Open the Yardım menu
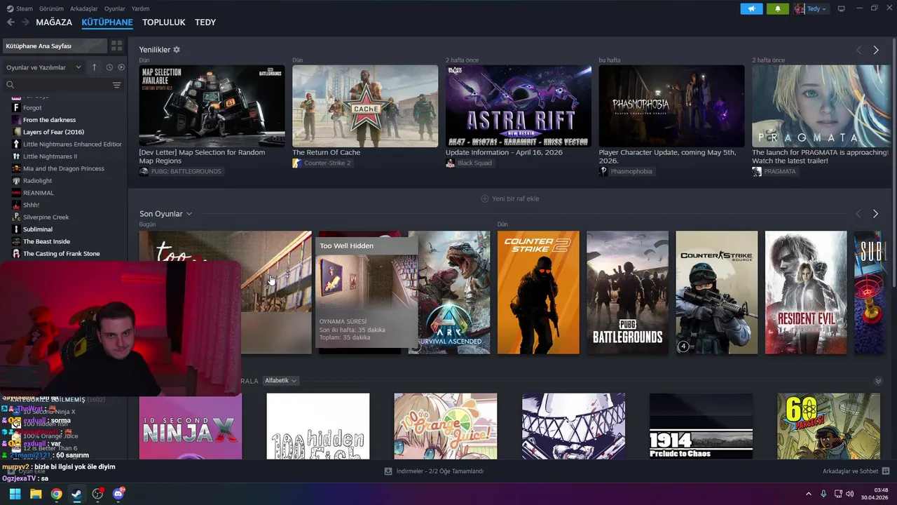This screenshot has width=897, height=505. 140,8
